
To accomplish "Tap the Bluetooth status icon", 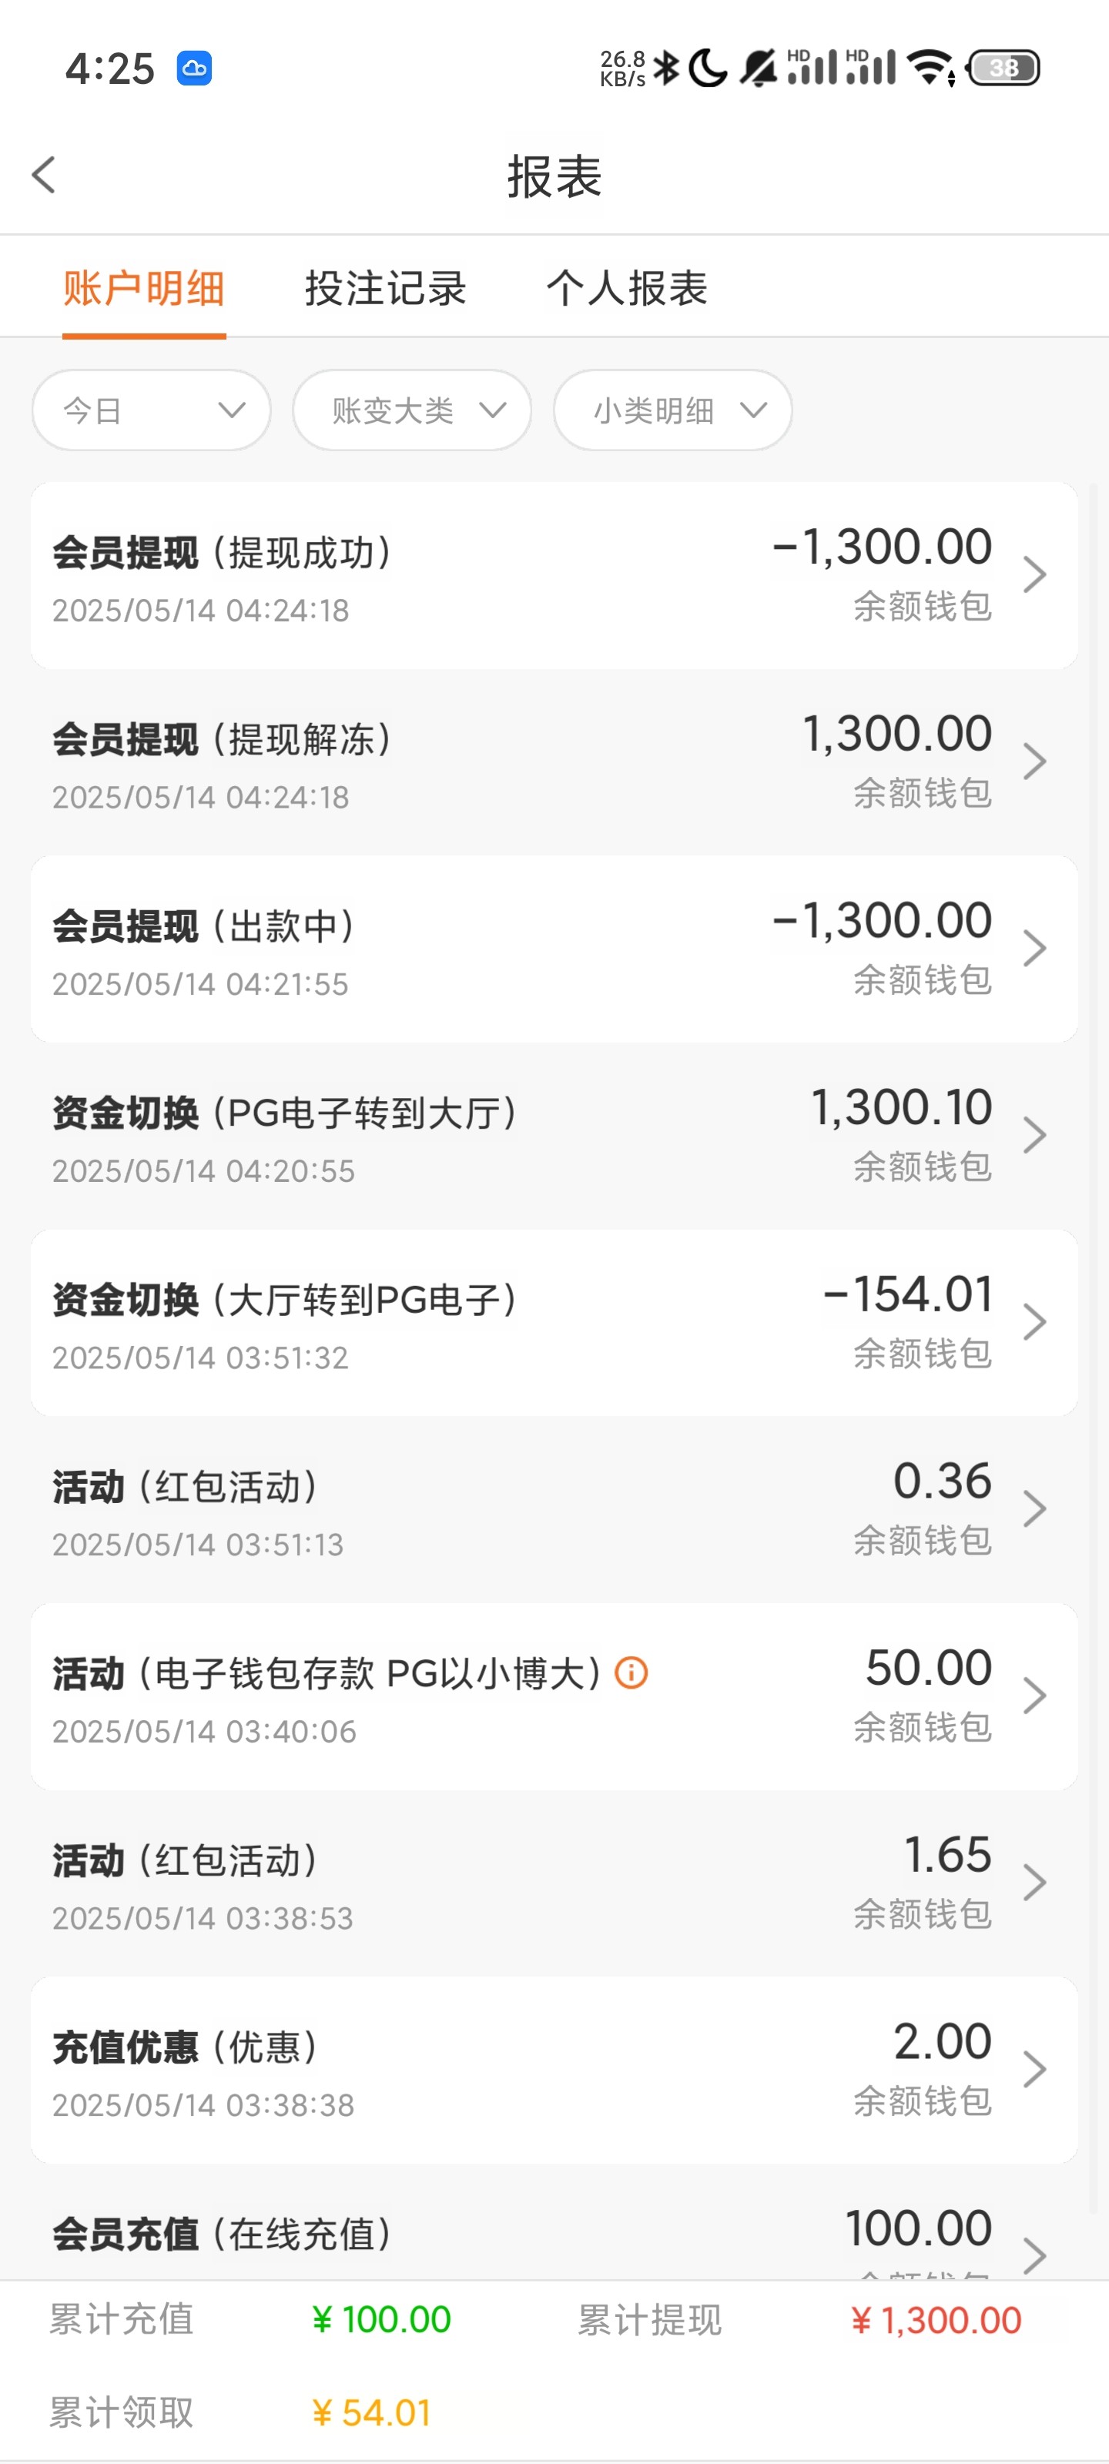I will (666, 68).
